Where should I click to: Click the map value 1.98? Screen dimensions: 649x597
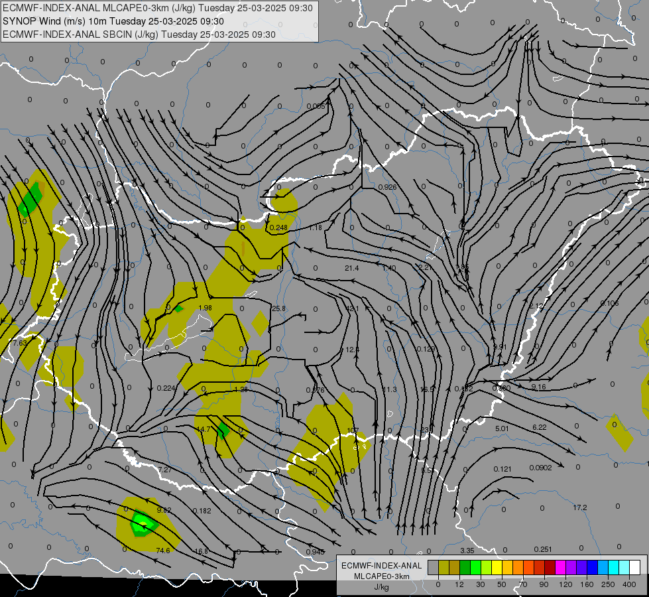point(206,308)
